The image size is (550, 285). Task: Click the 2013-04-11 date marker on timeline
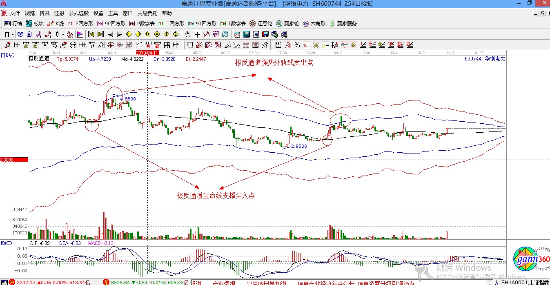[x=147, y=53]
